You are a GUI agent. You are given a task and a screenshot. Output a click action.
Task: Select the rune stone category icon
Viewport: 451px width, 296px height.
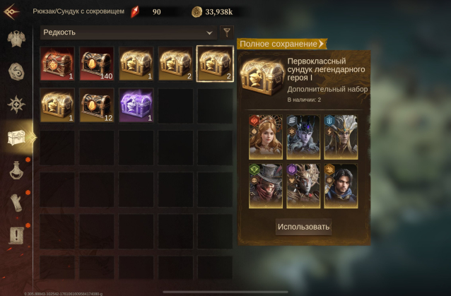click(16, 71)
